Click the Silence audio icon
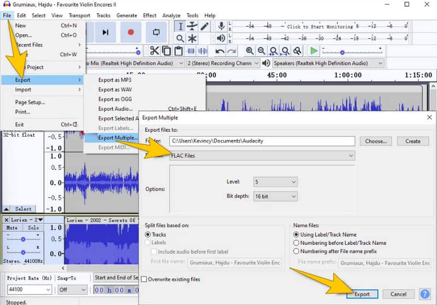 click(203, 51)
